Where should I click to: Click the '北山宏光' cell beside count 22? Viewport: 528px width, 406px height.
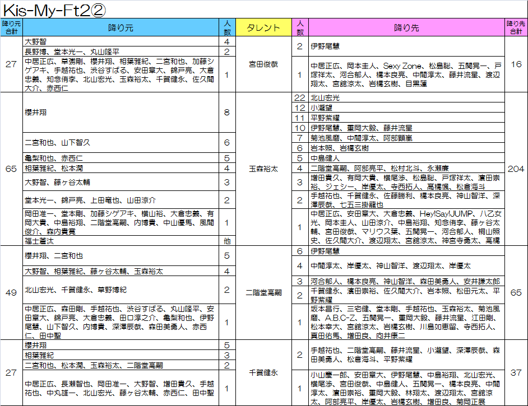coord(406,97)
